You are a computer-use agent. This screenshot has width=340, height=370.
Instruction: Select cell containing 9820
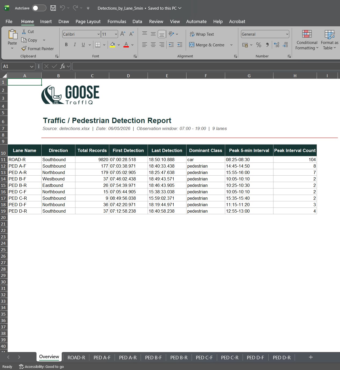coord(92,160)
